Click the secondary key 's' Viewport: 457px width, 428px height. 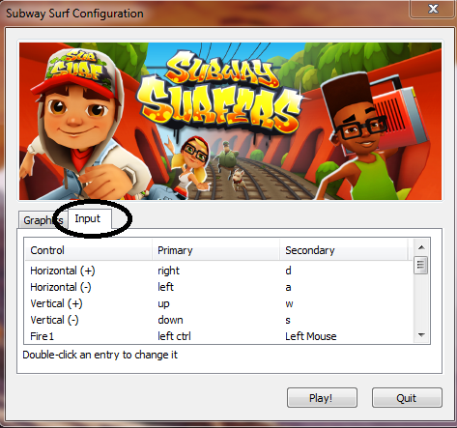288,321
